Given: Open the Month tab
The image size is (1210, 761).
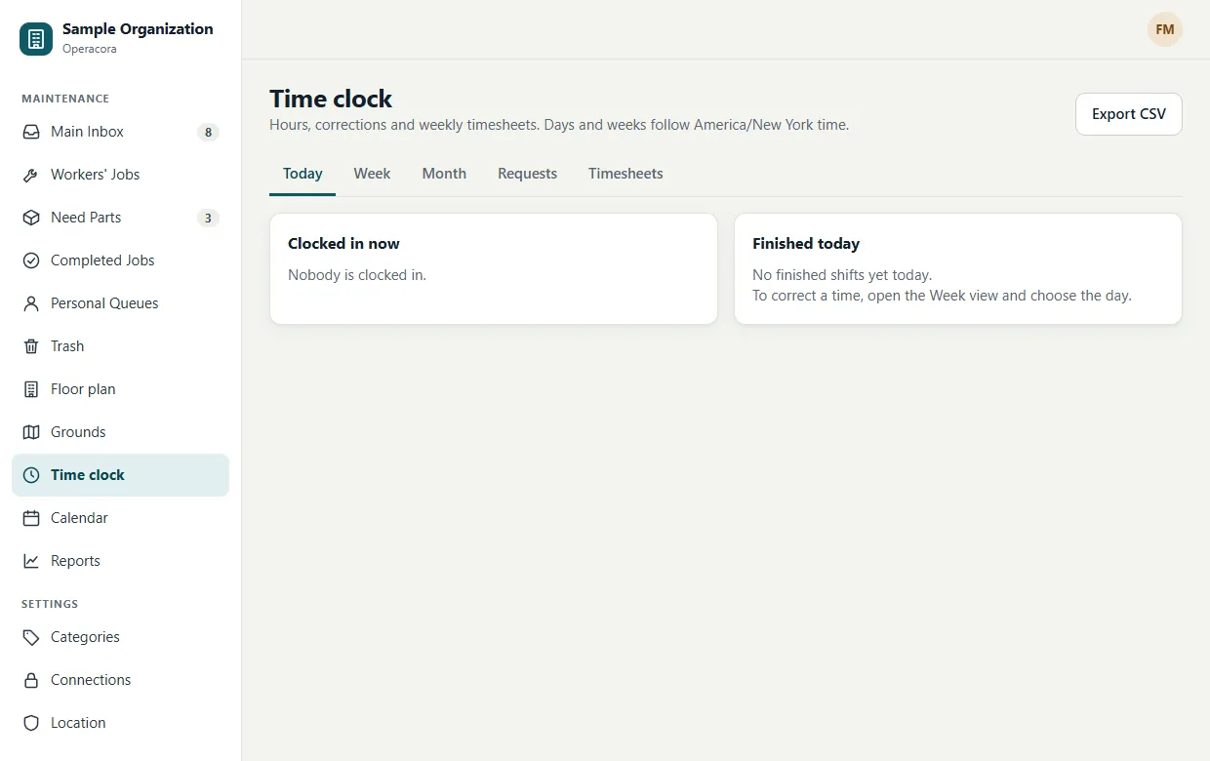Looking at the screenshot, I should click(x=444, y=174).
